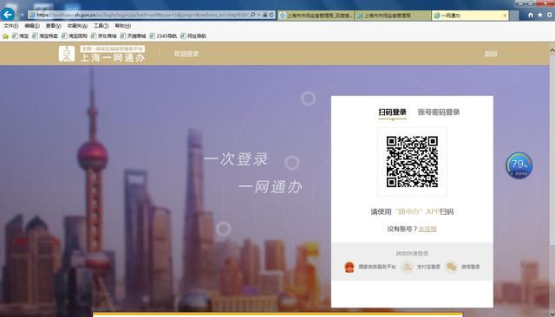Close the 一网通办 tab
The image size is (555, 317).
coord(505,16)
